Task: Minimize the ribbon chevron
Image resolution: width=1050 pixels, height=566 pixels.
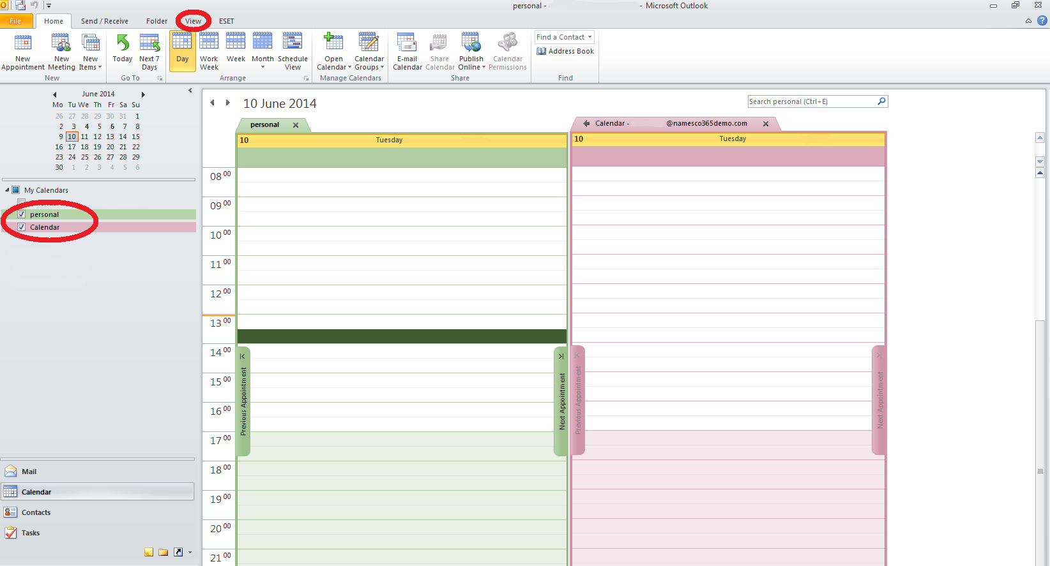Action: pyautogui.click(x=1028, y=21)
